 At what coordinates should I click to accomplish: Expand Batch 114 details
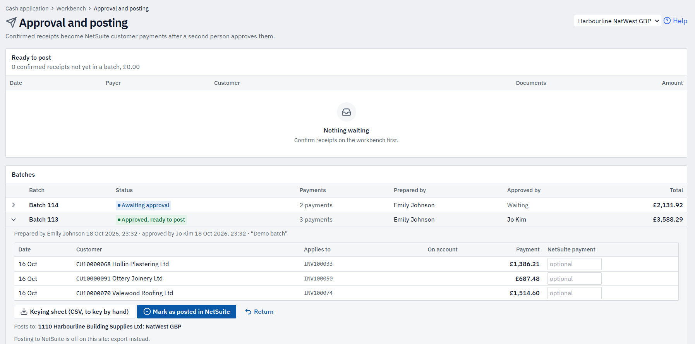click(x=14, y=205)
